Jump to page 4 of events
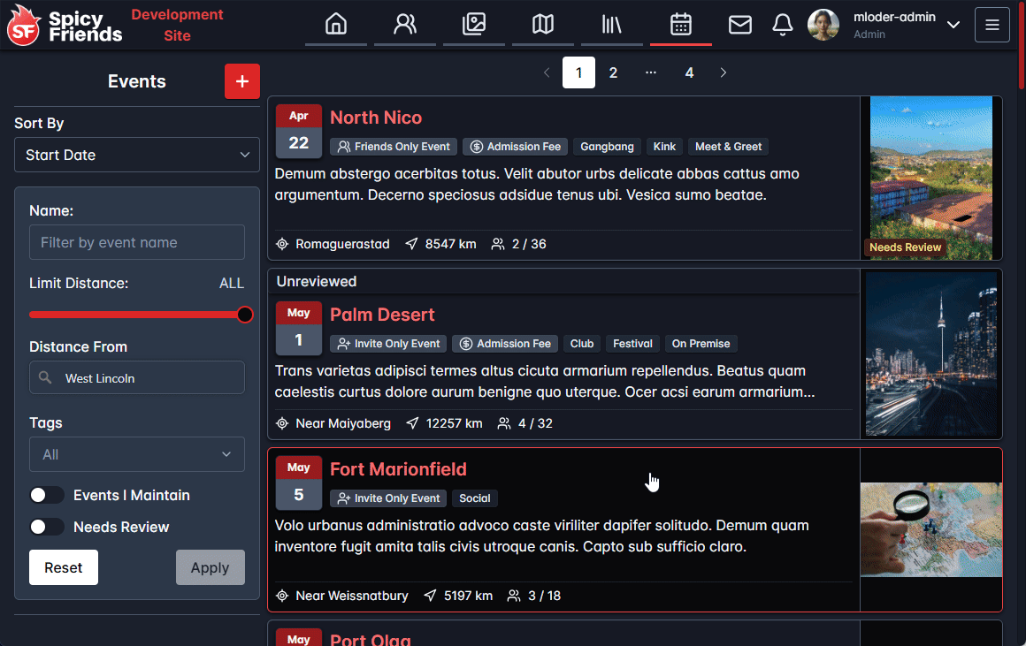Screen dimensions: 1026x646 689,72
